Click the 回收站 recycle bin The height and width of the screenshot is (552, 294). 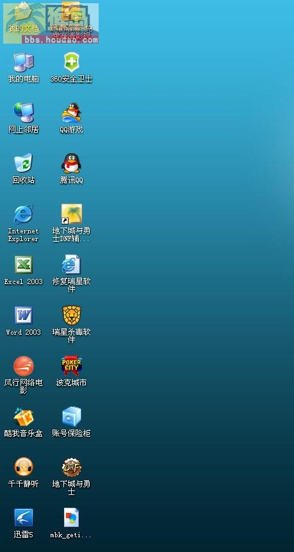coord(24,163)
